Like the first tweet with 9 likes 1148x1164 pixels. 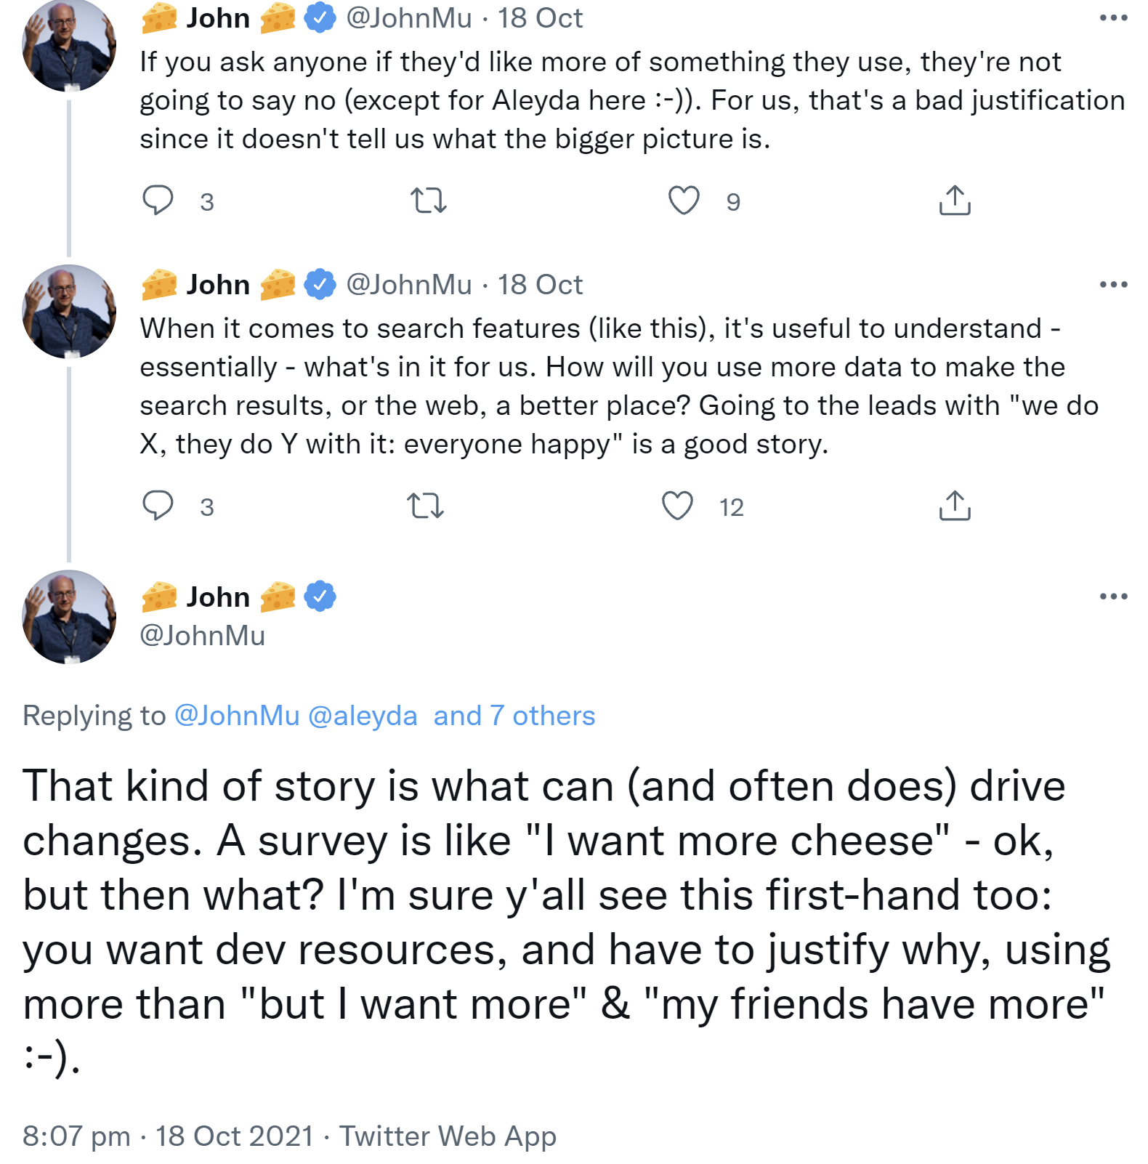point(684,201)
